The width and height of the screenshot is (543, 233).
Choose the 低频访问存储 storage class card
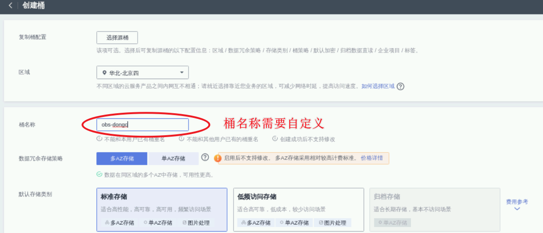tap(299, 210)
